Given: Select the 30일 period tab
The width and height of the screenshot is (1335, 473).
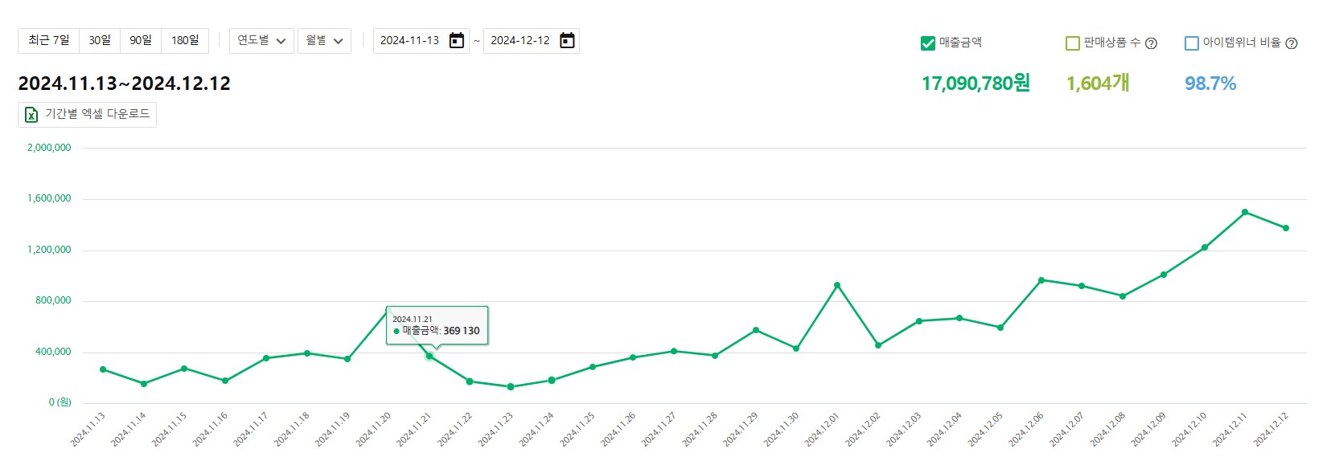Looking at the screenshot, I should click(x=100, y=41).
